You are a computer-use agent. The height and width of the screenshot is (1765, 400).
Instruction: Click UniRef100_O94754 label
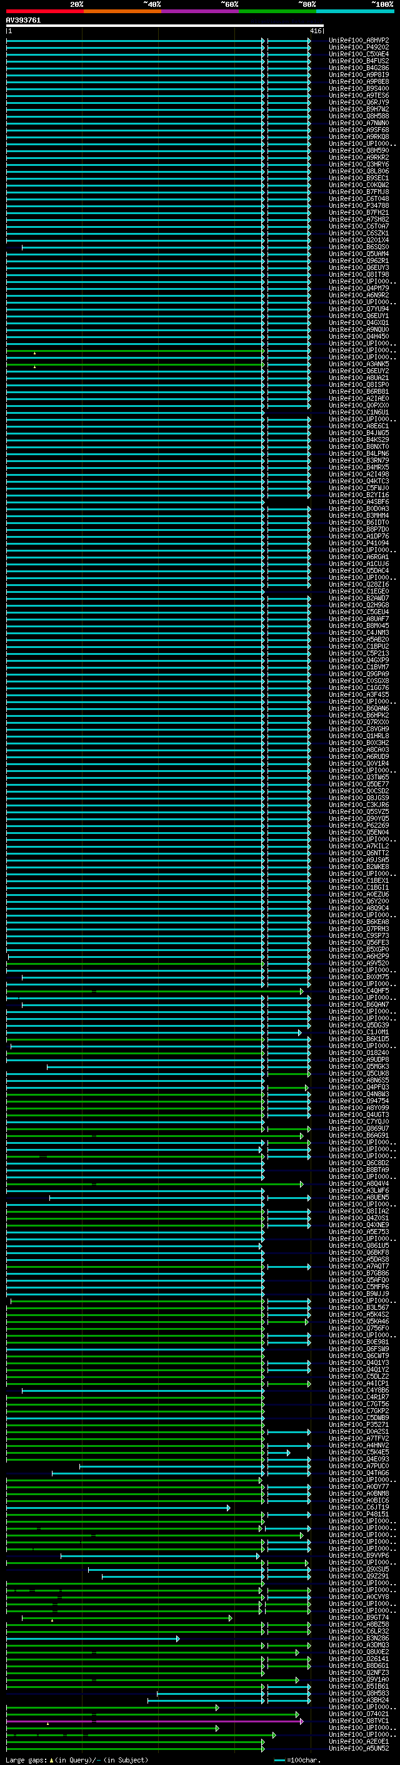pyautogui.click(x=358, y=1100)
